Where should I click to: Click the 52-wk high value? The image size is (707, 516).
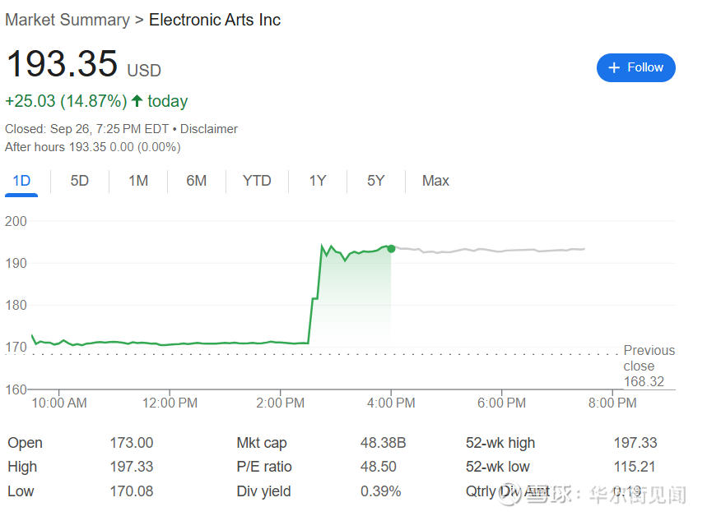pyautogui.click(x=635, y=443)
